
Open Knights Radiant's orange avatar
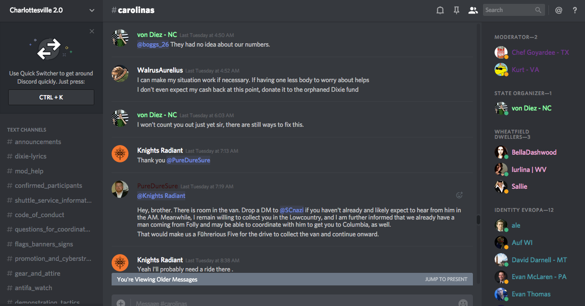pyautogui.click(x=120, y=154)
